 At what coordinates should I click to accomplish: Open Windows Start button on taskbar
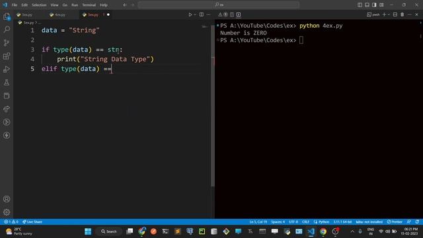click(x=88, y=231)
